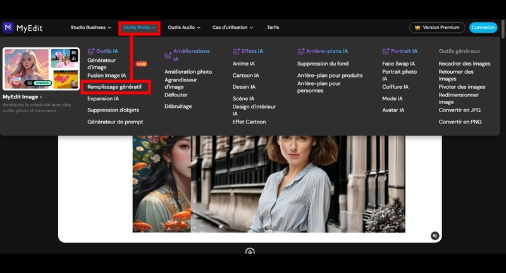
Task: Click the Effets IA sparkle icon
Action: point(236,51)
